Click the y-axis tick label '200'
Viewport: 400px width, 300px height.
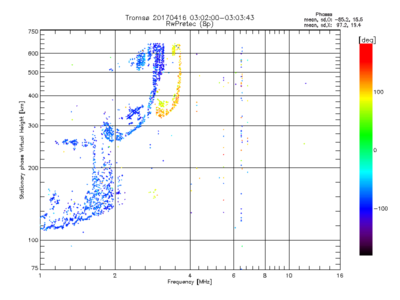point(33,168)
